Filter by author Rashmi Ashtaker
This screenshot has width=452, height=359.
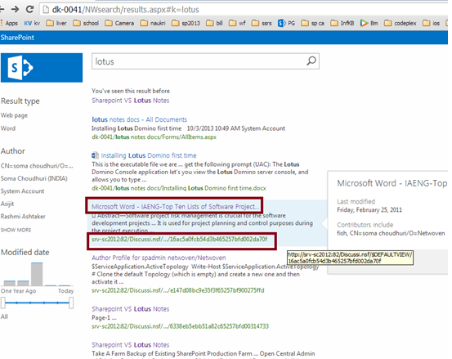pyautogui.click(x=23, y=217)
